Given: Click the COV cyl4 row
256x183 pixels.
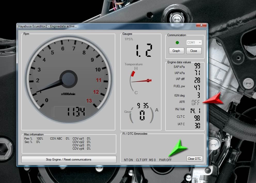Looking at the screenshot, I should point(82,149).
